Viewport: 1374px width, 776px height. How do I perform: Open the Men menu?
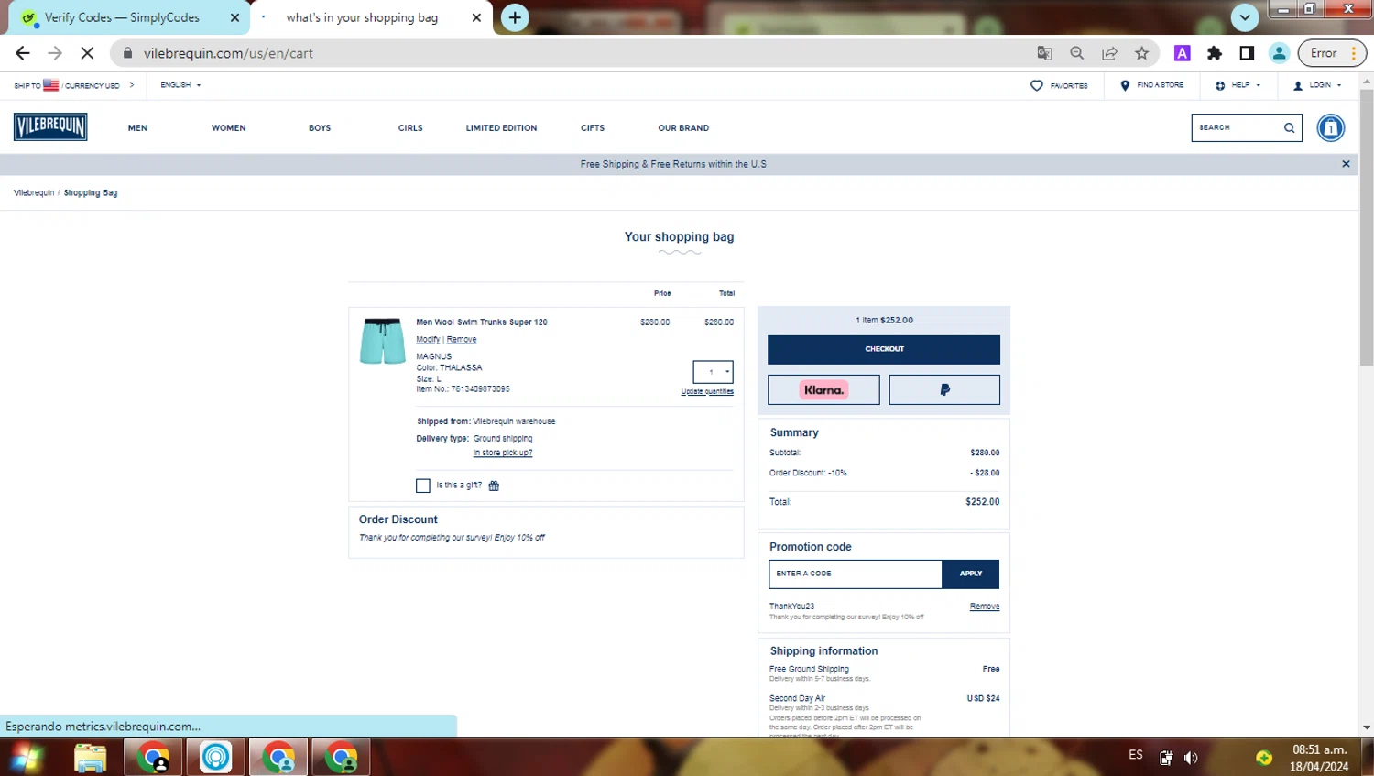(137, 128)
